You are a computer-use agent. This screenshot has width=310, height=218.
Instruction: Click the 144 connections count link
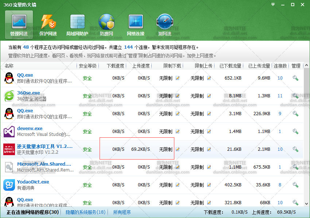(x=128, y=47)
